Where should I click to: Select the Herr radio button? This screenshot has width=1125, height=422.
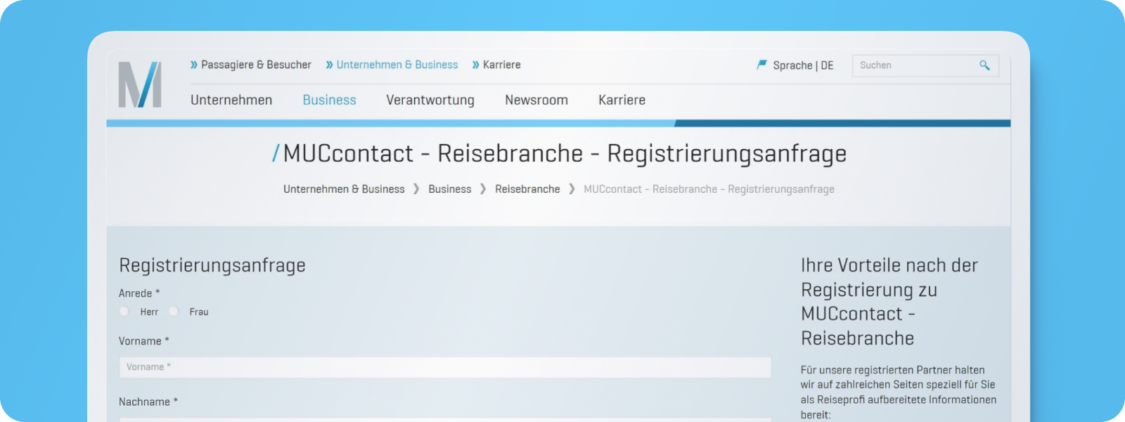124,311
